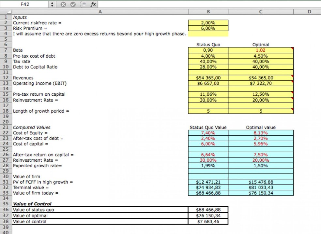Select the Status Quo Cost of Equity cell 7,40%
Screen dimensions: 321x234
[208, 133]
